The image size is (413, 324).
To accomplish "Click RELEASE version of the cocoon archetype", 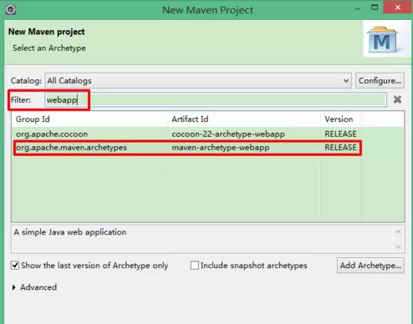I will click(340, 134).
